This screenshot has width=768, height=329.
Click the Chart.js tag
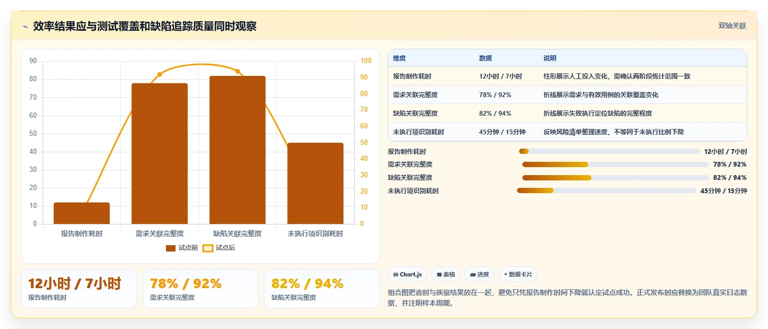407,274
